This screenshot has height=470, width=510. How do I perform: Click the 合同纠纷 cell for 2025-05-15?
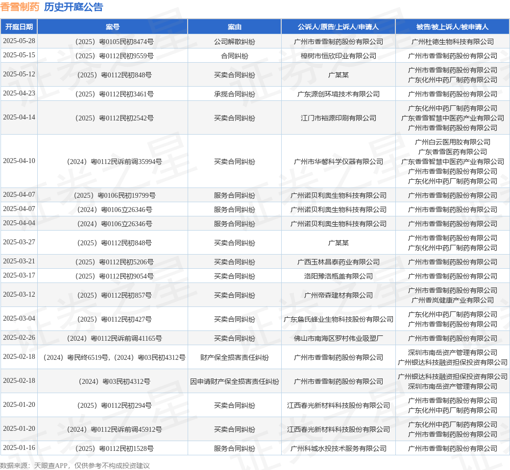click(235, 56)
